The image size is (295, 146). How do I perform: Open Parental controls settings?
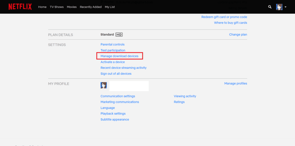[112, 45]
